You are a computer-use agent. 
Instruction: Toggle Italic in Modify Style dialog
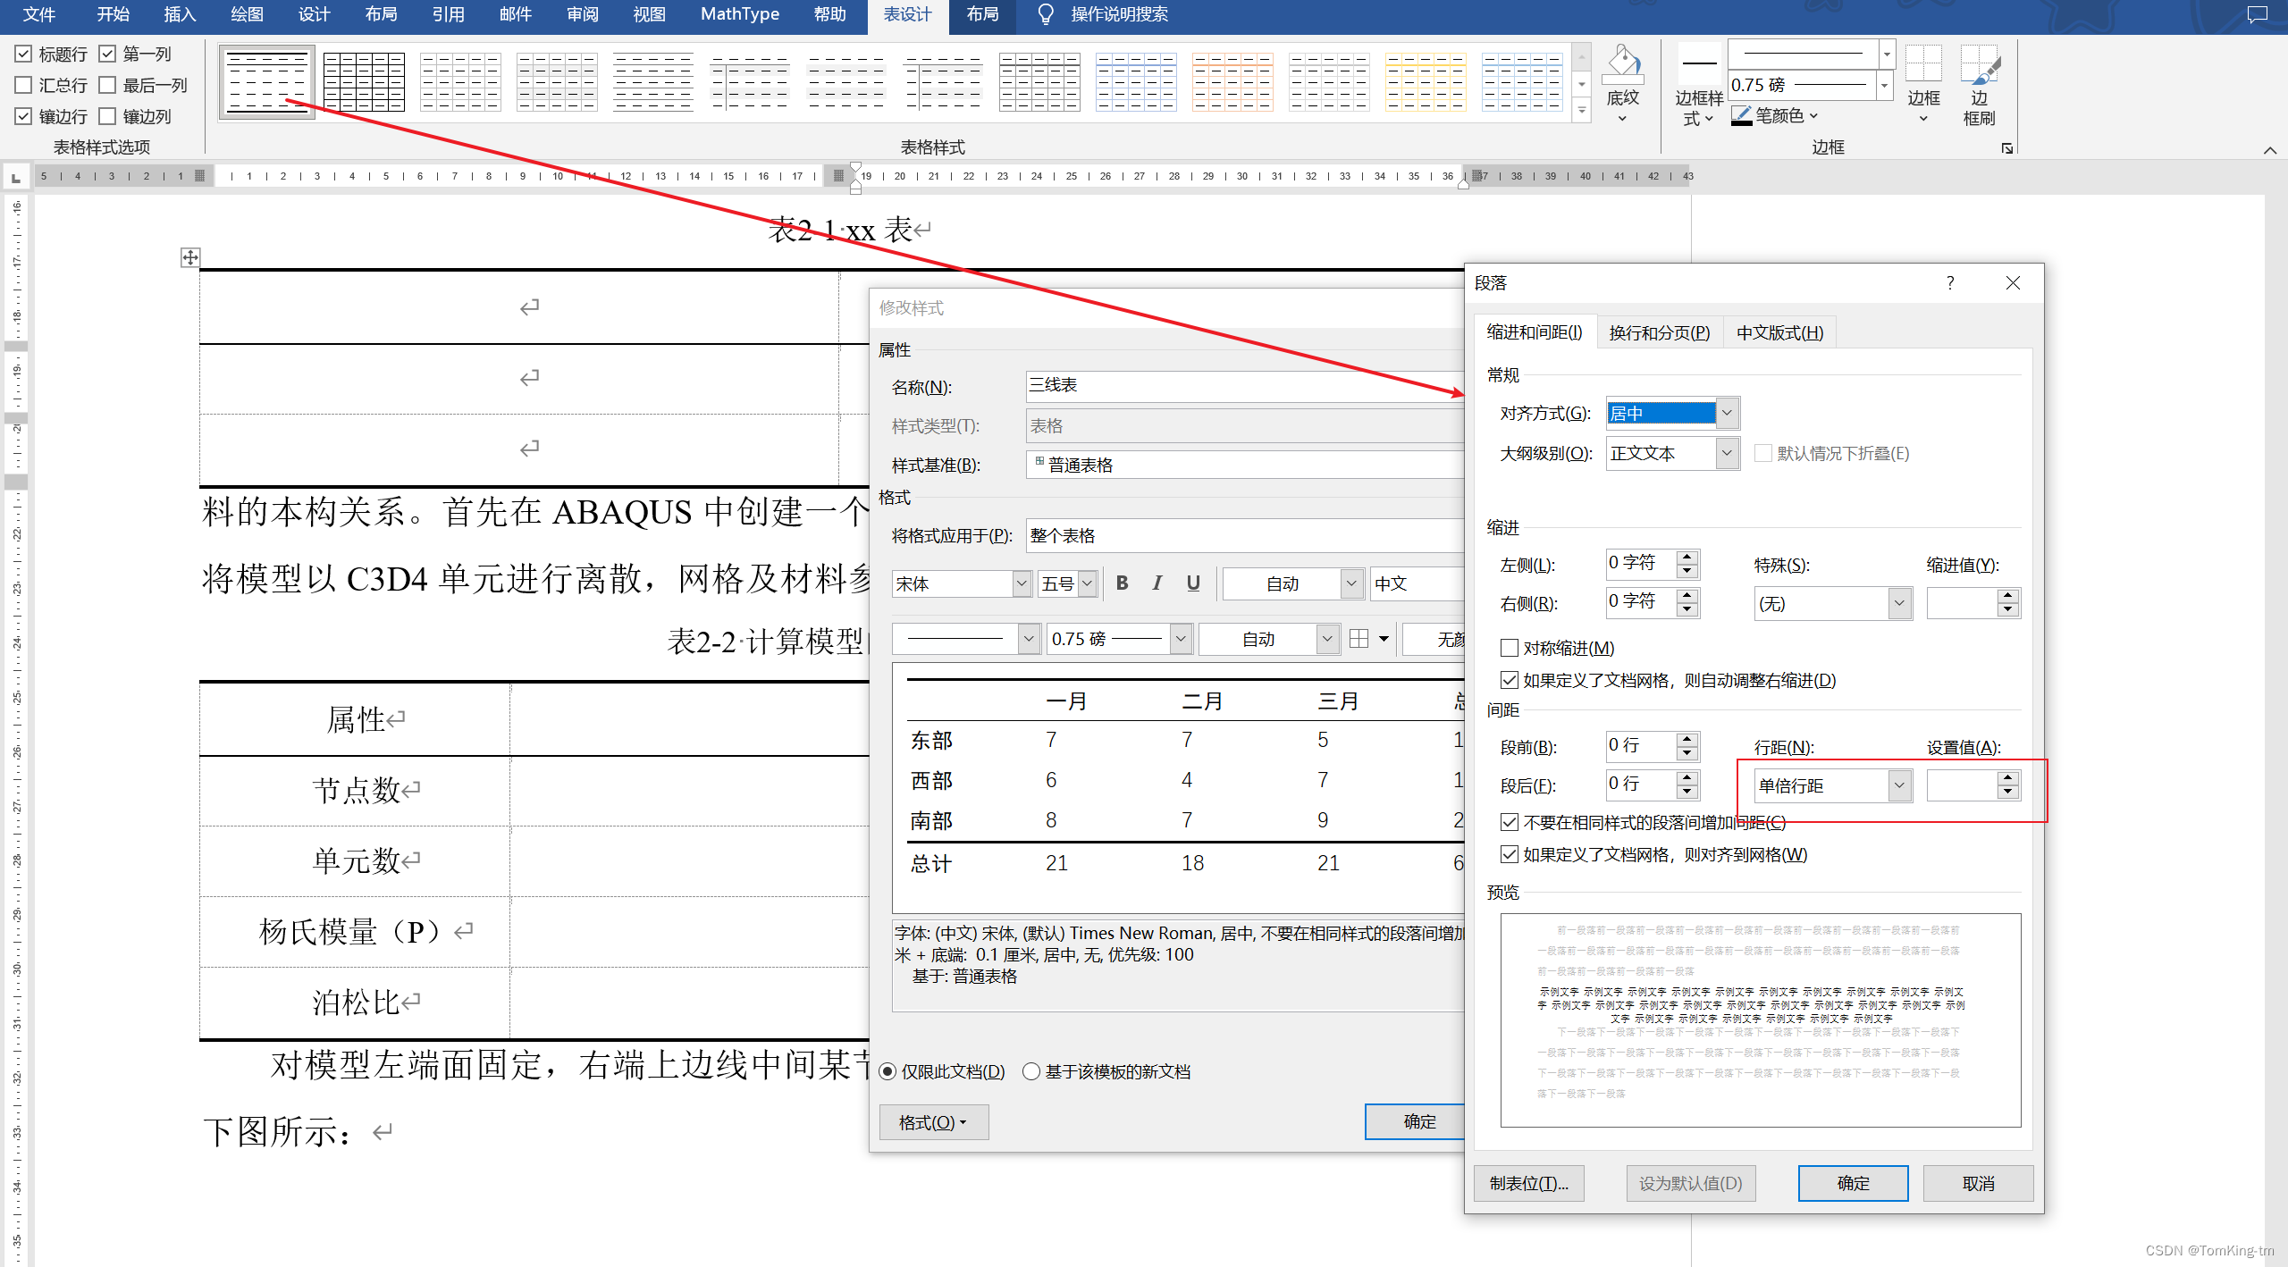[1157, 583]
